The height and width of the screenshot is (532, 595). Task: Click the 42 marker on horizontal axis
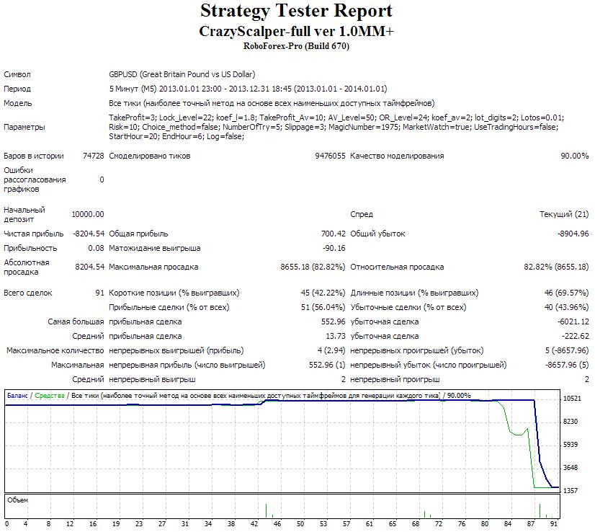coord(254,523)
